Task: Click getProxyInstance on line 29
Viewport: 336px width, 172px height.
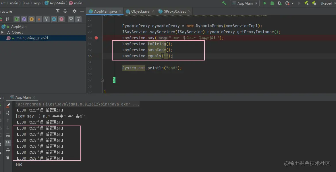Action: click(255, 32)
